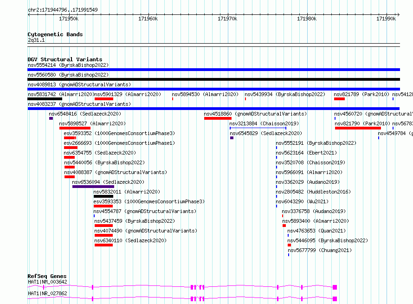Click the black bar under nsv5560580
Image resolution: width=413 pixels, height=304 pixels.
tap(213, 79)
